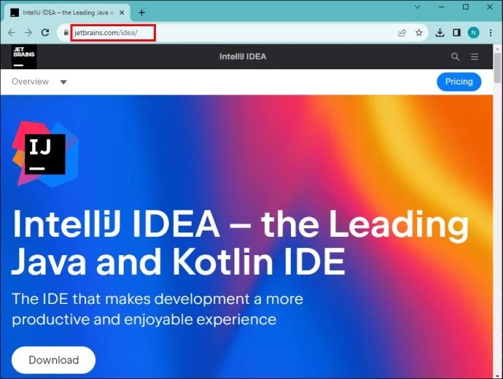Open the browser downloads icon
This screenshot has width=503, height=379.
pyautogui.click(x=440, y=32)
